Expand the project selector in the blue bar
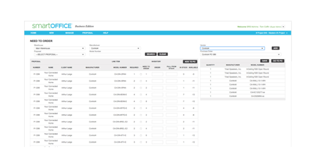 click(x=271, y=33)
